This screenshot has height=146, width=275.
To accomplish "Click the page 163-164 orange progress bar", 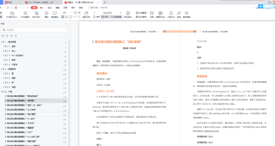I will tap(180, 32).
